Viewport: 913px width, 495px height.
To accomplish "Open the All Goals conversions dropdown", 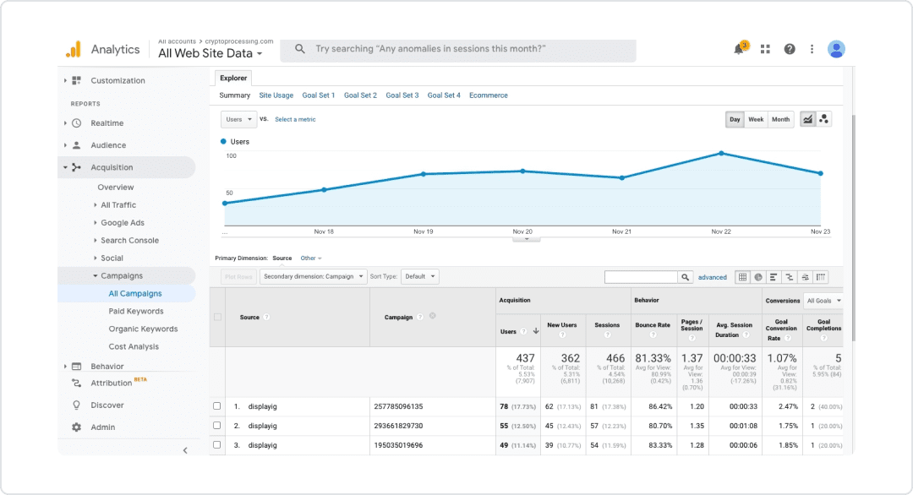I will click(823, 301).
